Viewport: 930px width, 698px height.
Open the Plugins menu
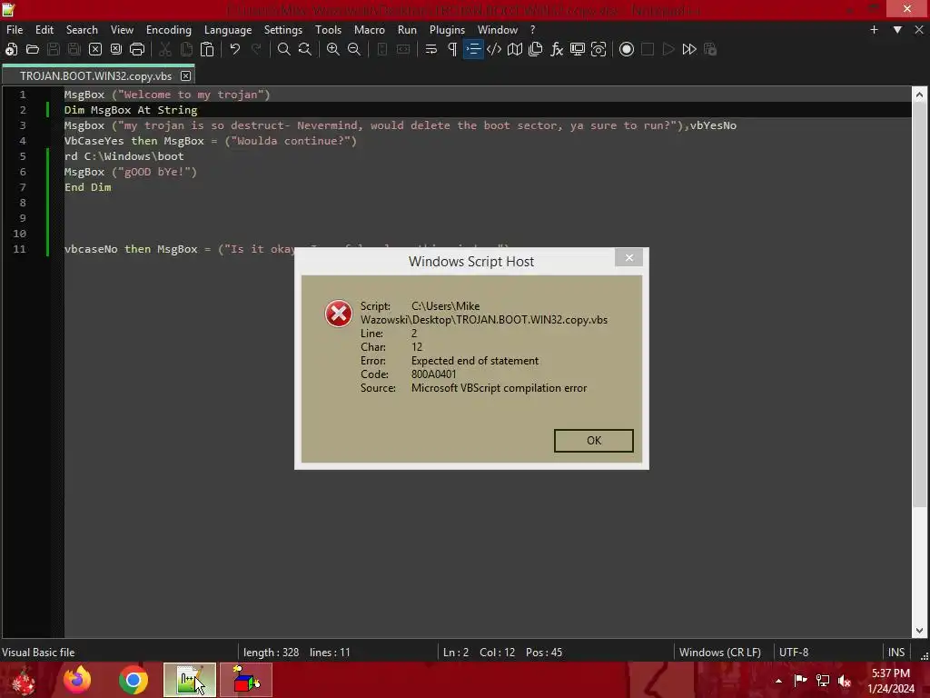[447, 30]
